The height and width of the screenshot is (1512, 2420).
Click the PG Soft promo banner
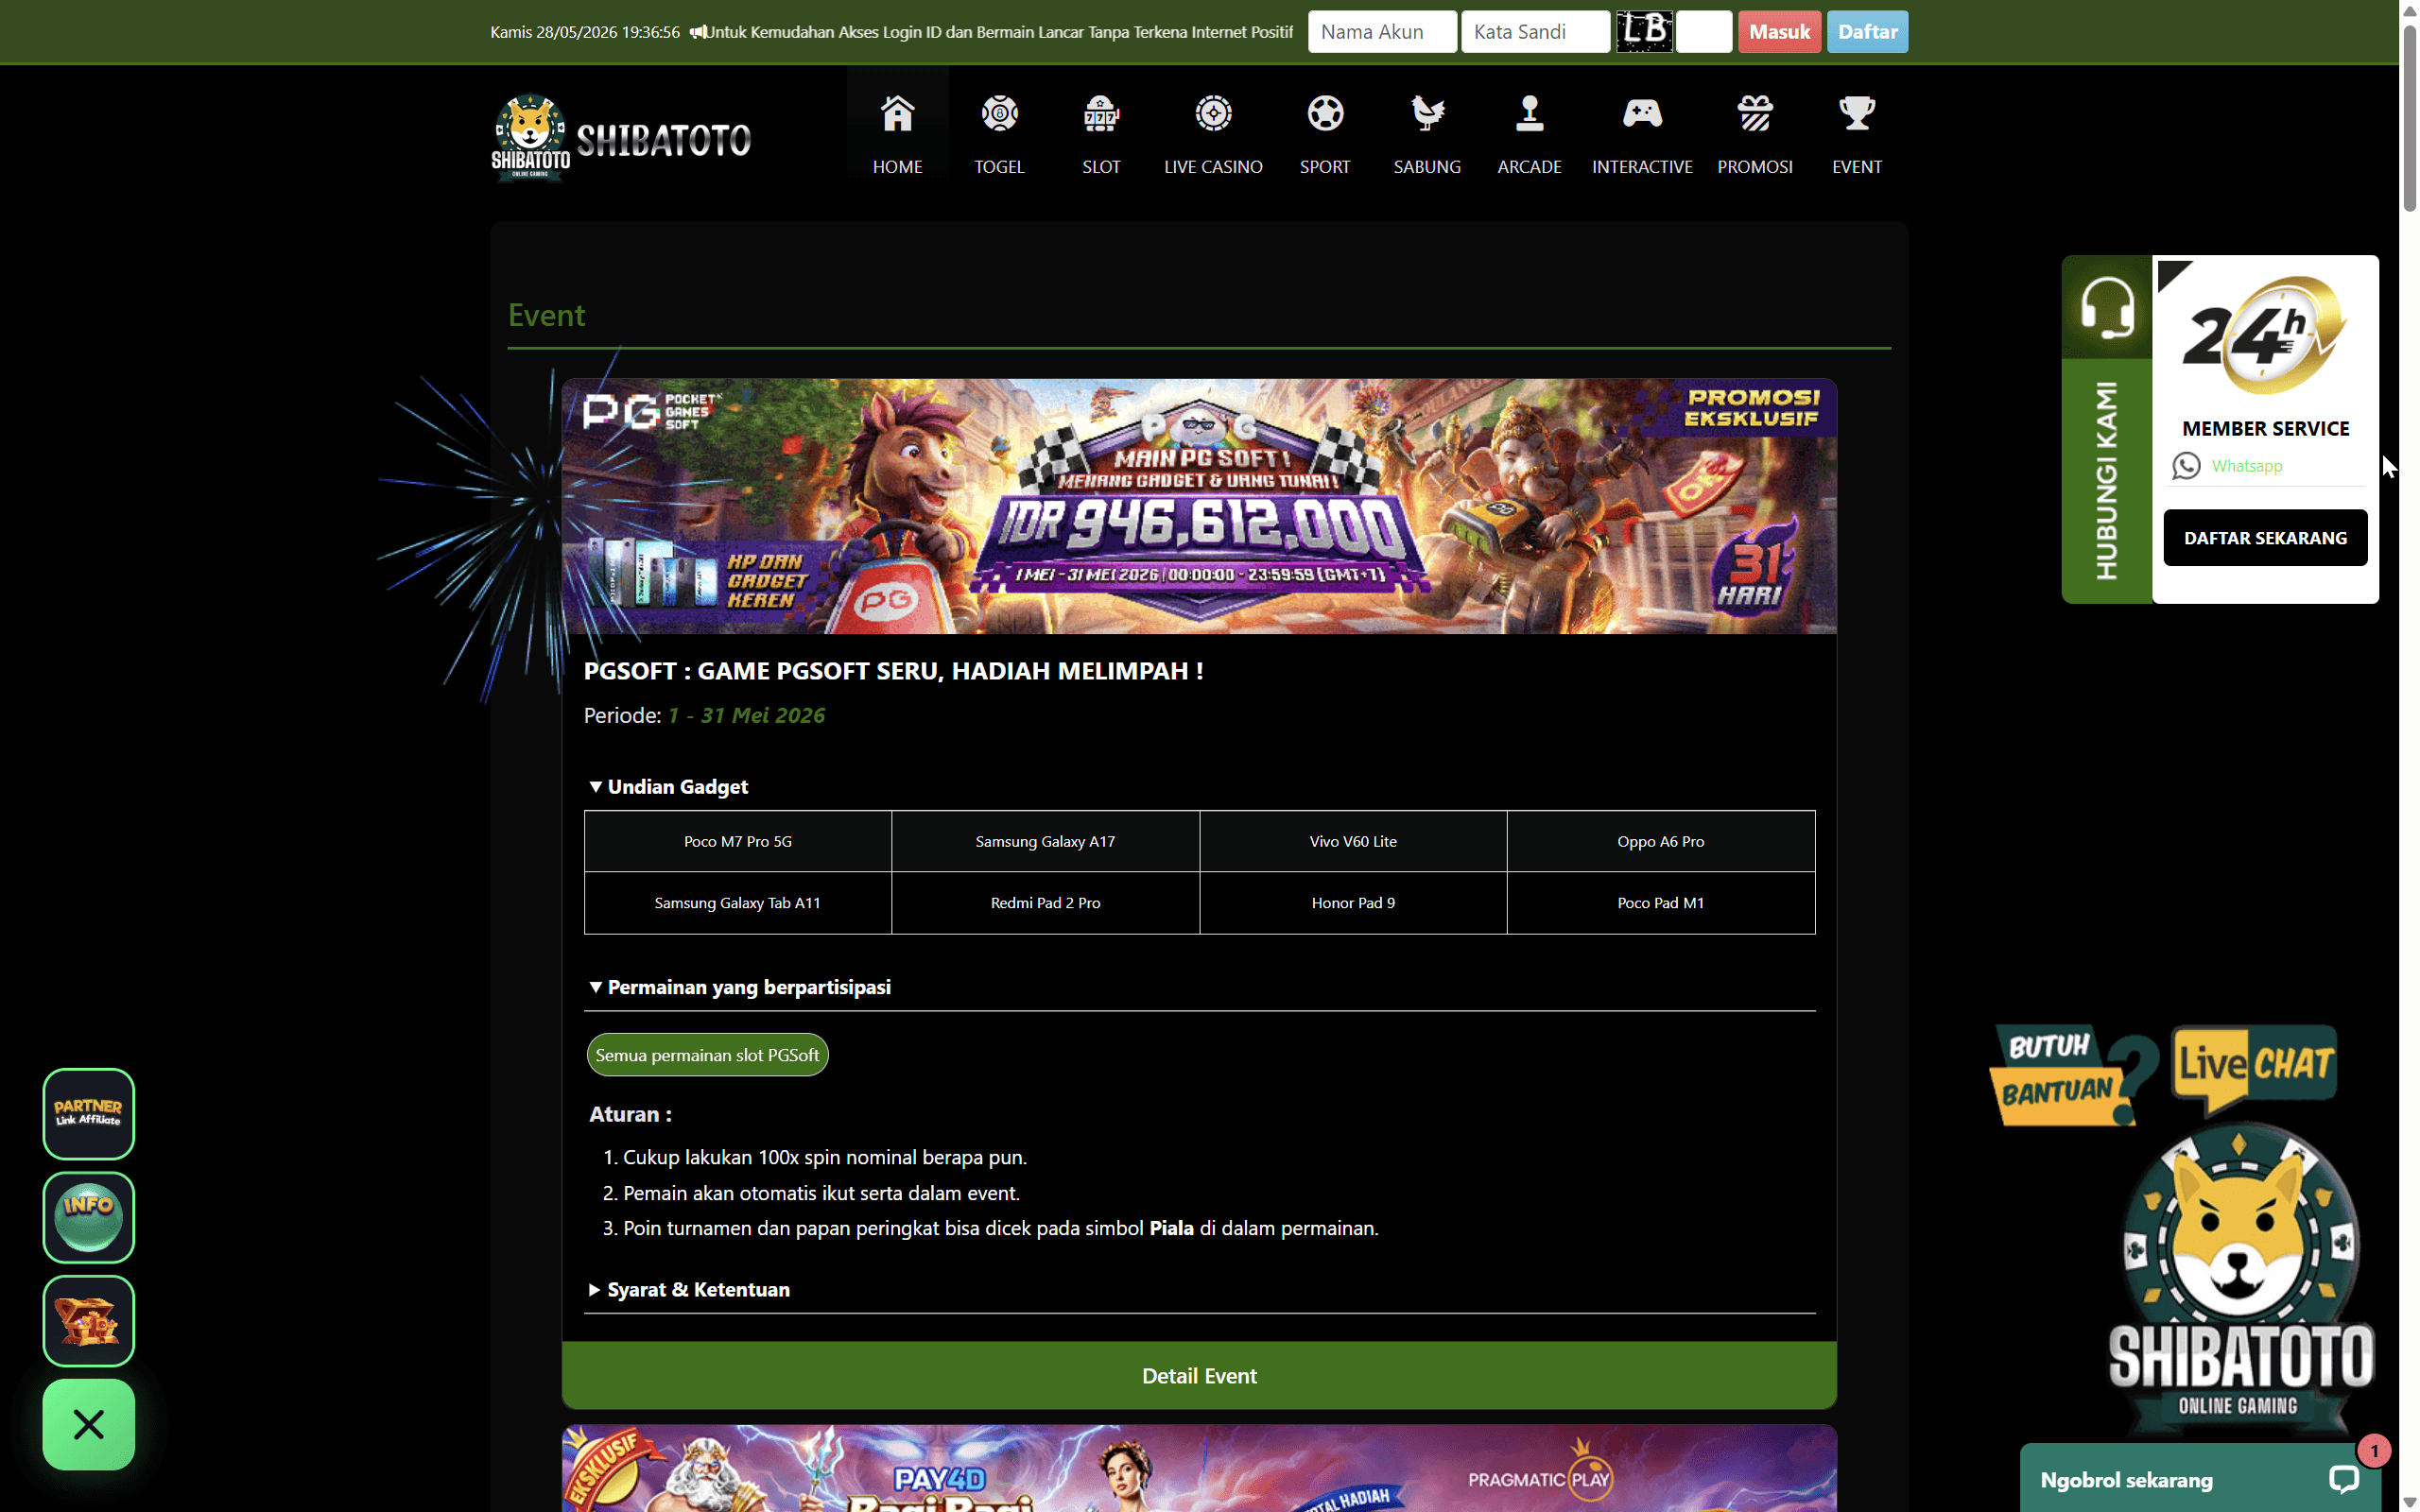pos(1199,506)
